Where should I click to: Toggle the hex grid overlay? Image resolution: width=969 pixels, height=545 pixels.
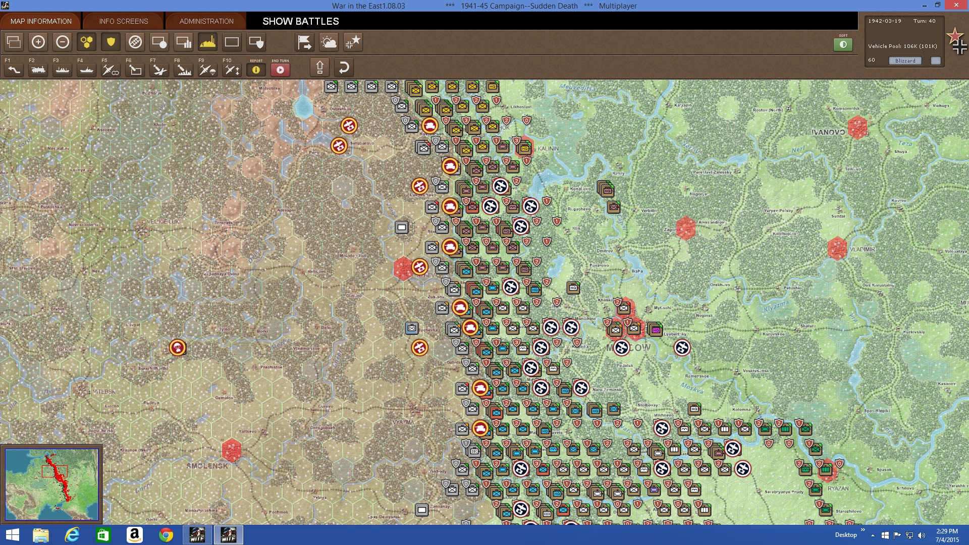(87, 42)
